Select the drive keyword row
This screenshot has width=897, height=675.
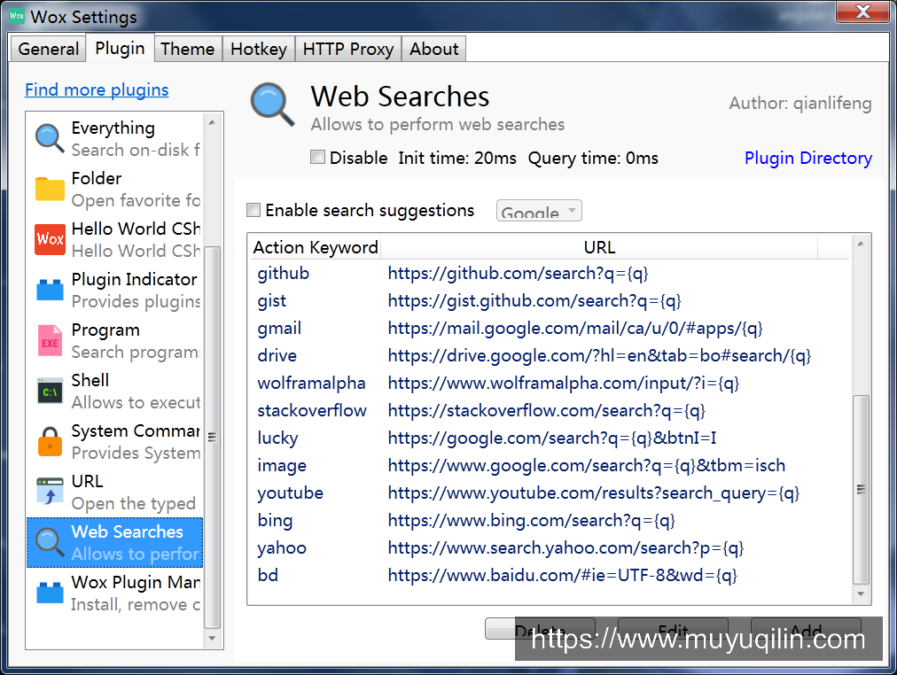click(x=550, y=355)
